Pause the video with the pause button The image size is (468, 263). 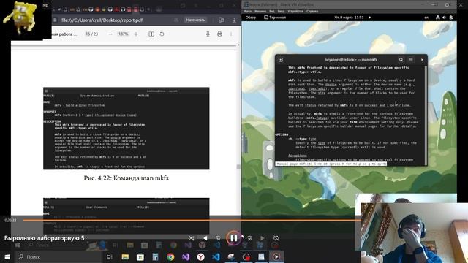click(234, 238)
